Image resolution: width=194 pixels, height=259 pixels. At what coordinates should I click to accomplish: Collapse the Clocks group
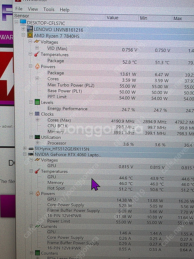(31, 114)
